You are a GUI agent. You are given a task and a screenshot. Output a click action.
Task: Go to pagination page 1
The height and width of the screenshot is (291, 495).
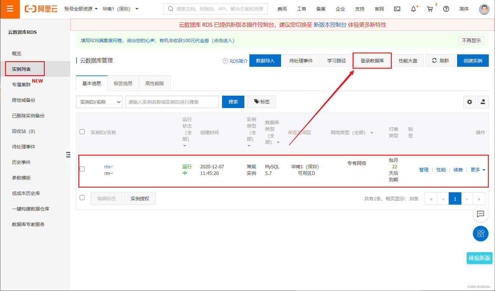tap(455, 199)
